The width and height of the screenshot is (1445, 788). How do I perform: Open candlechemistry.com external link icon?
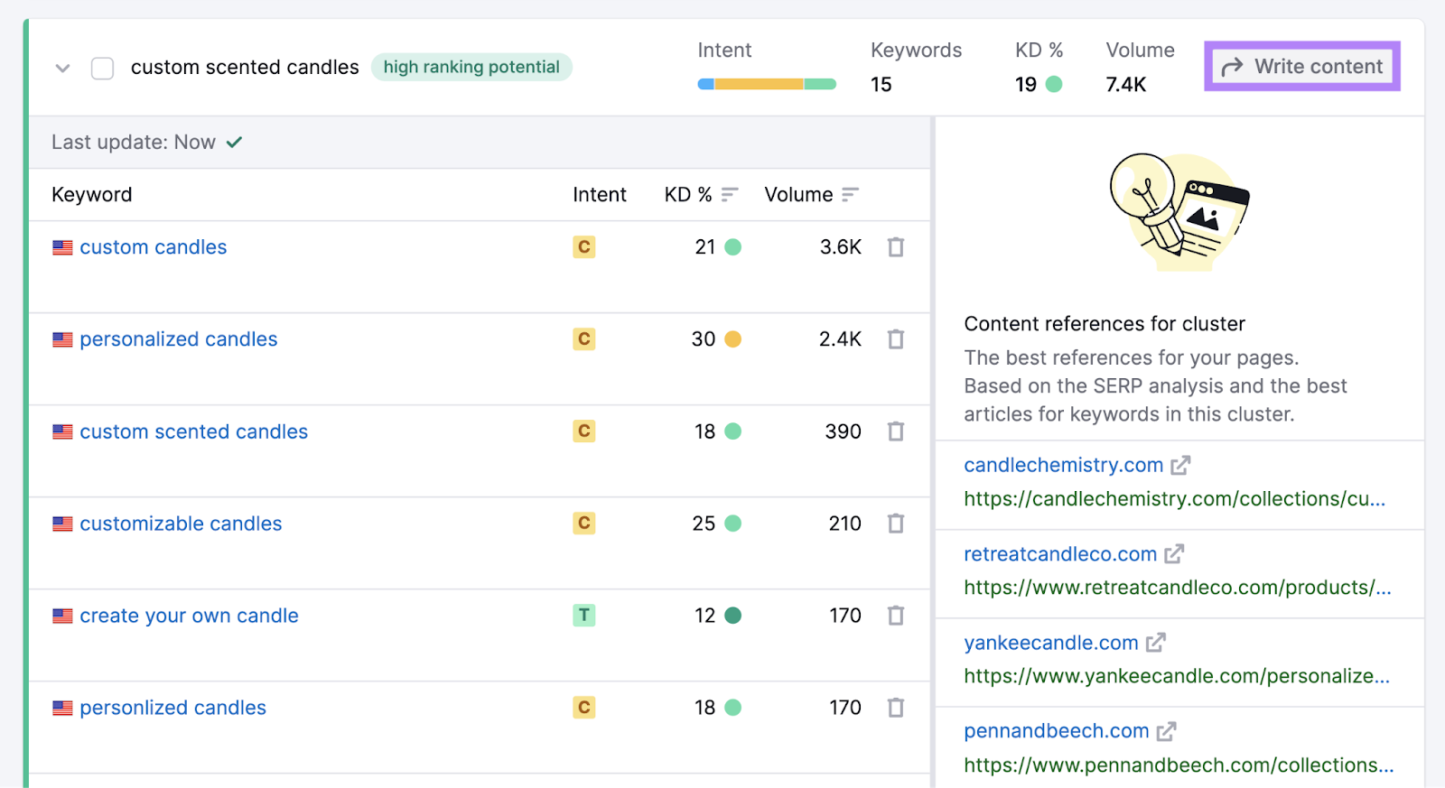pos(1180,466)
